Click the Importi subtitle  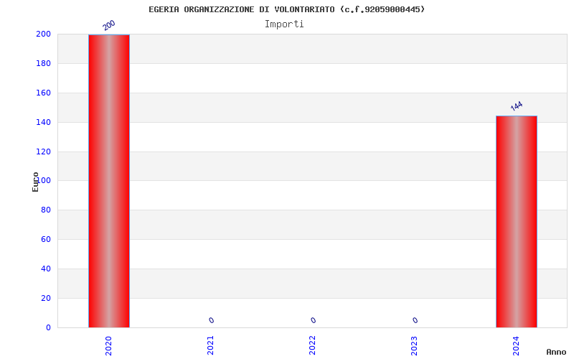[284, 24]
